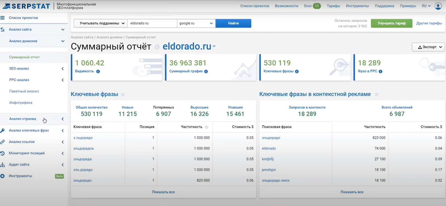Select Инфографика in sidebar

pos(21,103)
